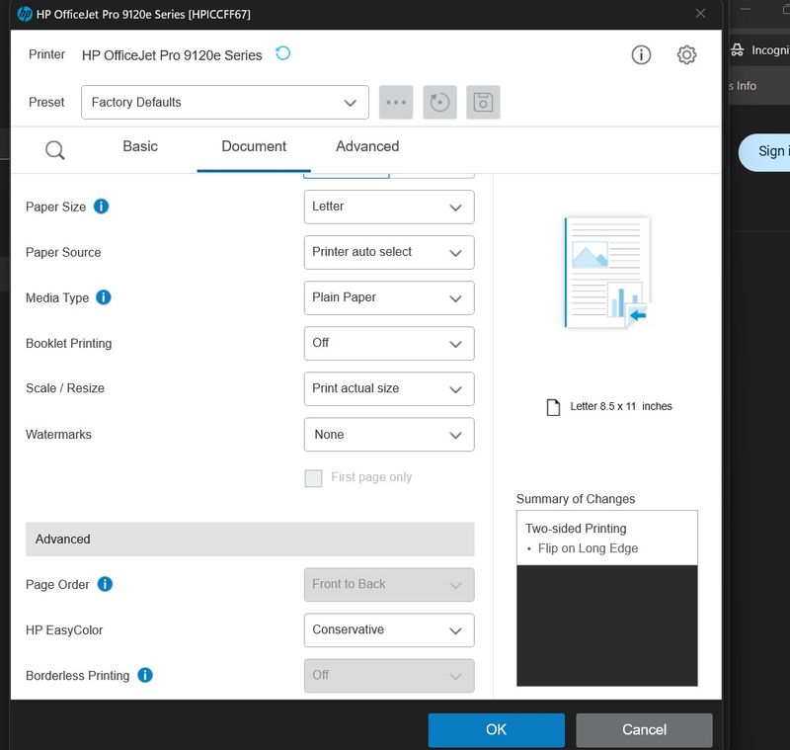This screenshot has width=790, height=750.
Task: Click the save preset floppy disk icon
Action: click(483, 103)
